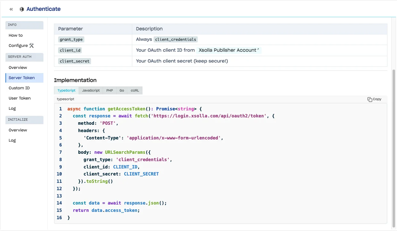Click the Authenticate page title
This screenshot has height=231, width=397.
click(43, 9)
